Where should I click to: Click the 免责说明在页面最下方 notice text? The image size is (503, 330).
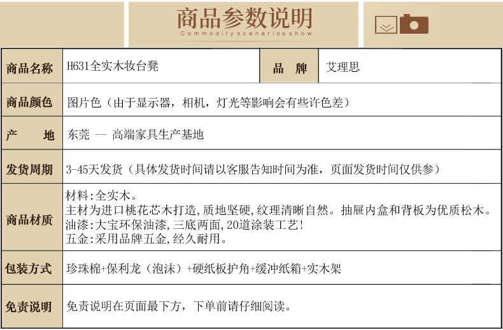179,306
